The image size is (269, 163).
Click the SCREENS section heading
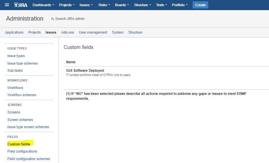(15, 105)
